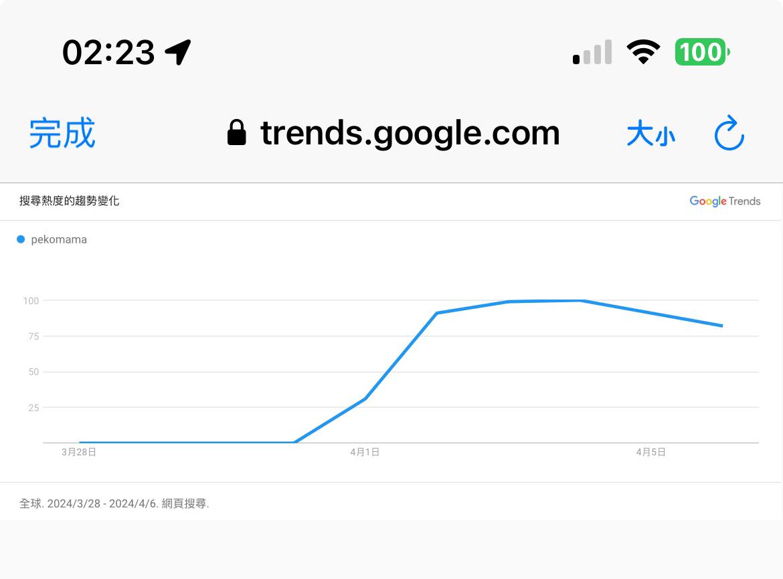Image resolution: width=783 pixels, height=579 pixels.
Task: Tap the pekomama legend label
Action: (59, 239)
